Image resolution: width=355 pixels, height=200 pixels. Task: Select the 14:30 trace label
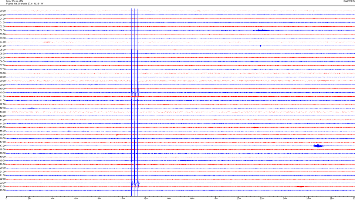3,124
